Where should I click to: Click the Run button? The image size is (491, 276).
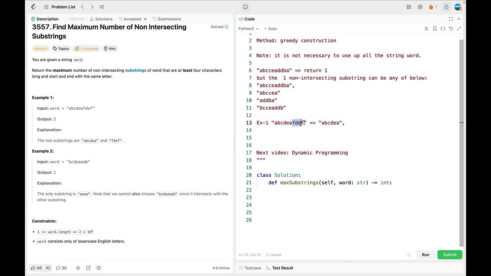[x=425, y=255]
